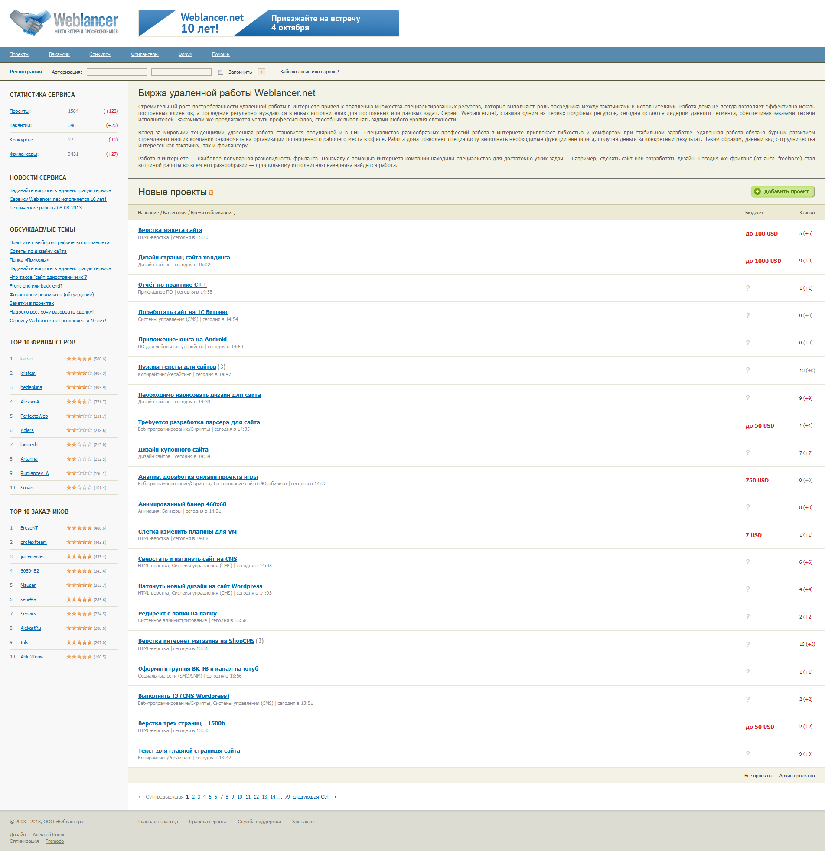Go to page 5 in pagination
This screenshot has width=825, height=851.
pos(210,797)
